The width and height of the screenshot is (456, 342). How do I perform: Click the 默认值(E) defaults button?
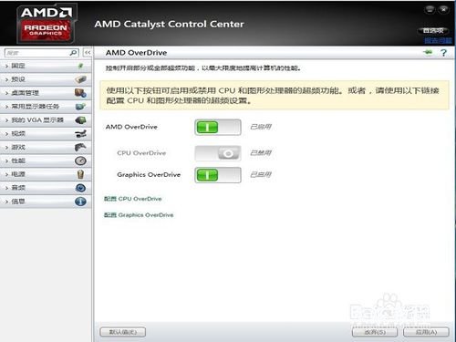point(123,332)
